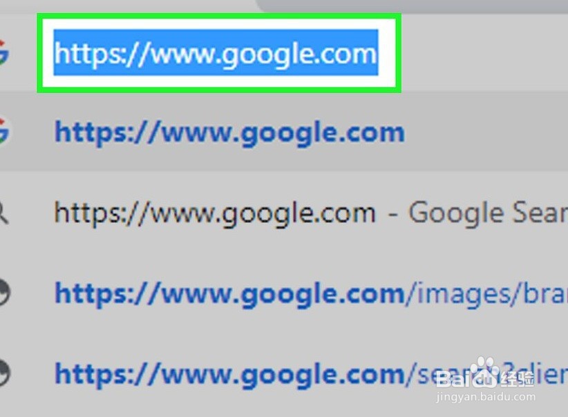
Task: Click the tab strip edge above the address bar
Action: pos(413,6)
